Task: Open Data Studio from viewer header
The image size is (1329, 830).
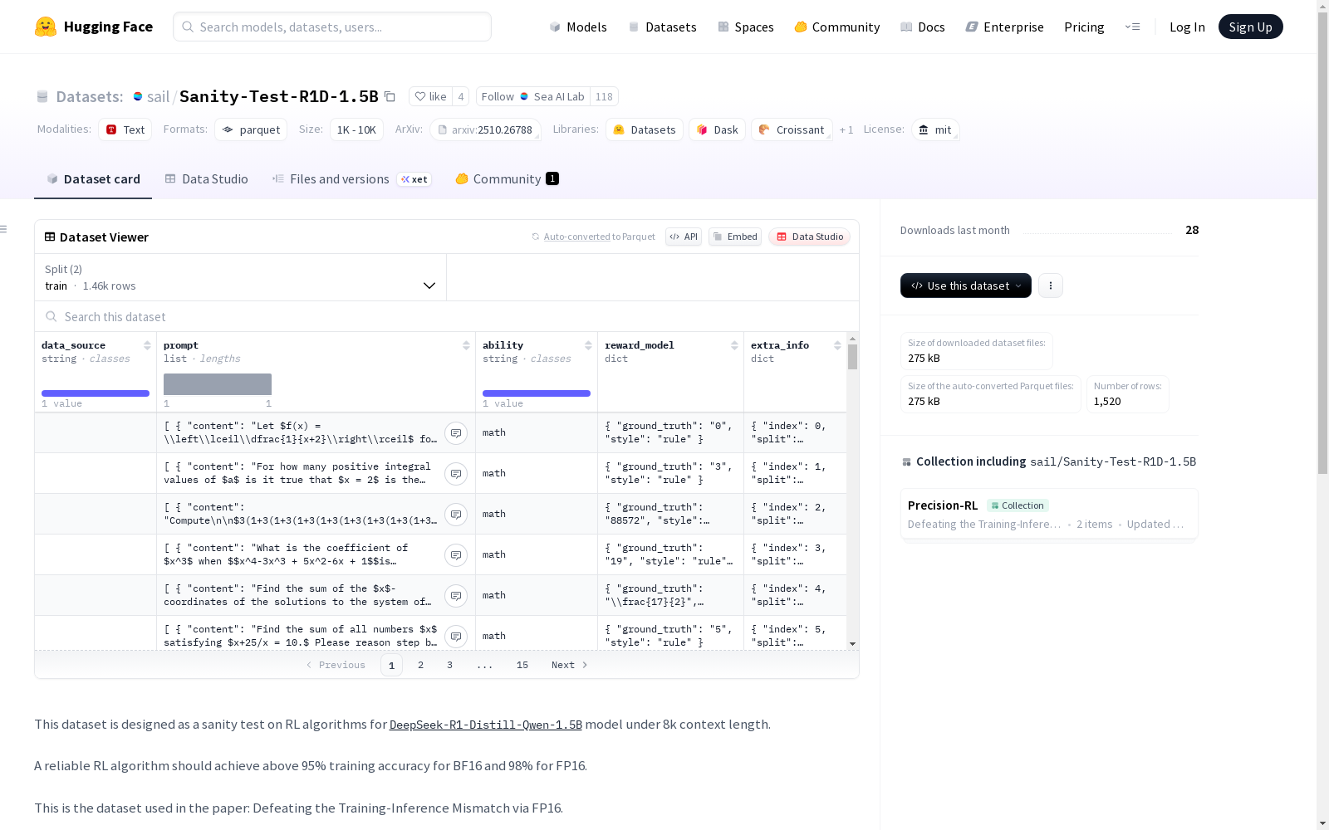Action: 810,237
